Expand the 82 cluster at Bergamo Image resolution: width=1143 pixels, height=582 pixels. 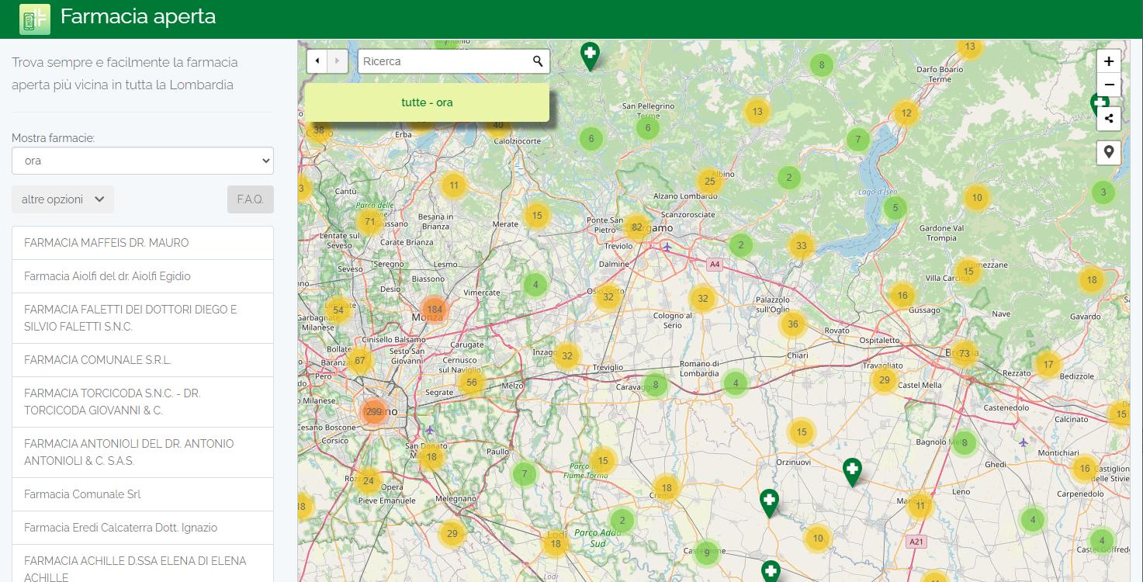(637, 227)
